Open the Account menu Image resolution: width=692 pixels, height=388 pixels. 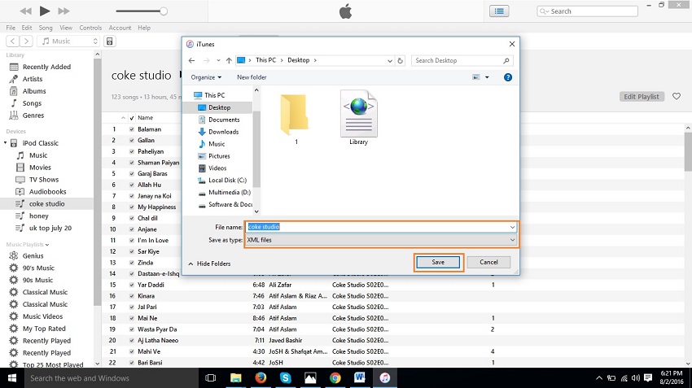pos(120,28)
